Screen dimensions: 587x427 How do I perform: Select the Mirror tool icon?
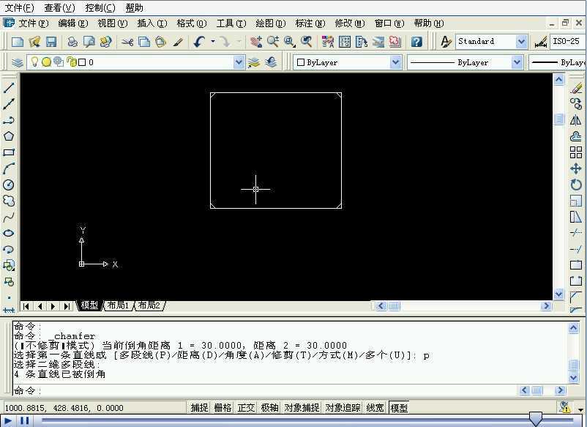tap(576, 120)
